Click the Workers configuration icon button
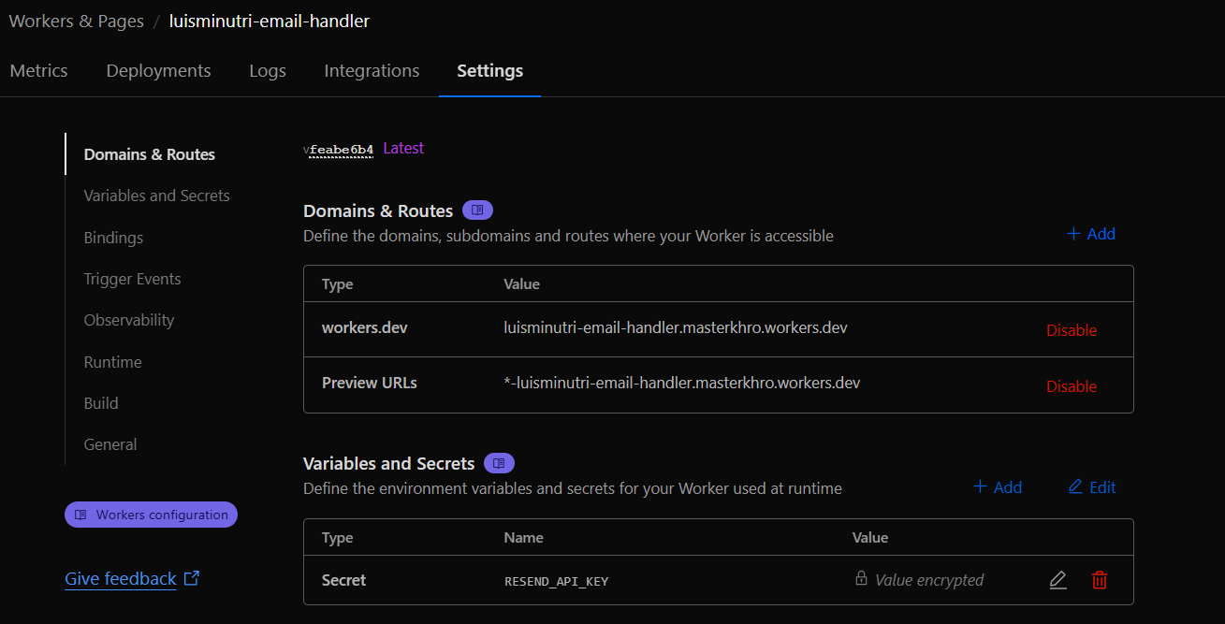This screenshot has width=1225, height=624. (x=80, y=514)
